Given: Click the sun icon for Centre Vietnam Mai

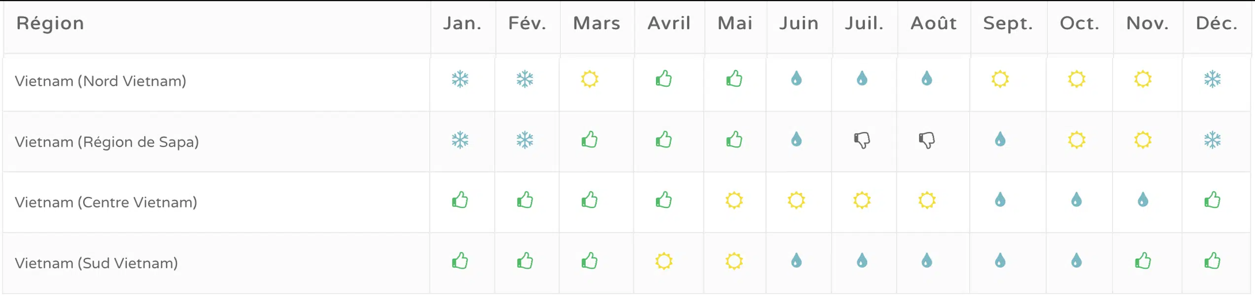Looking at the screenshot, I should click(x=734, y=201).
